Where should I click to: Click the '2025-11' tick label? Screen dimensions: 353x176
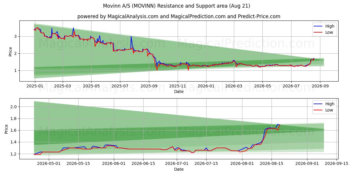pos(177,86)
